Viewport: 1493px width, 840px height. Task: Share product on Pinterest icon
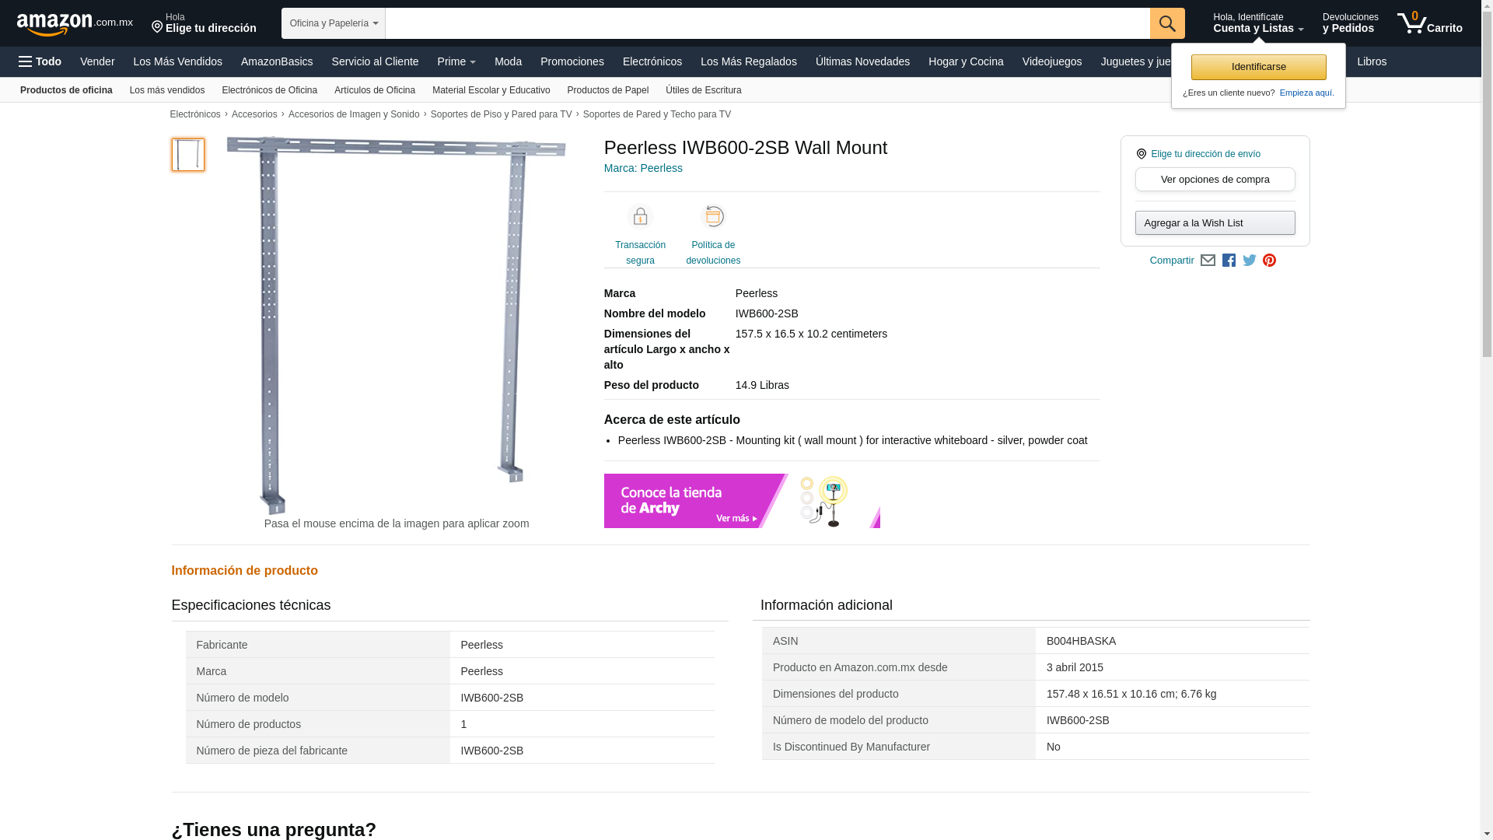click(1269, 261)
